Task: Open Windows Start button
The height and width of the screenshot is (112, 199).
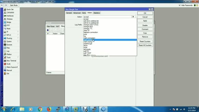Action: pyautogui.click(x=3, y=109)
